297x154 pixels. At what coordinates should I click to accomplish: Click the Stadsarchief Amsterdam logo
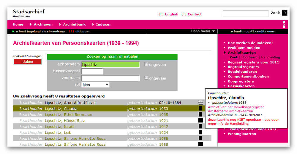pyautogui.click(x=29, y=13)
